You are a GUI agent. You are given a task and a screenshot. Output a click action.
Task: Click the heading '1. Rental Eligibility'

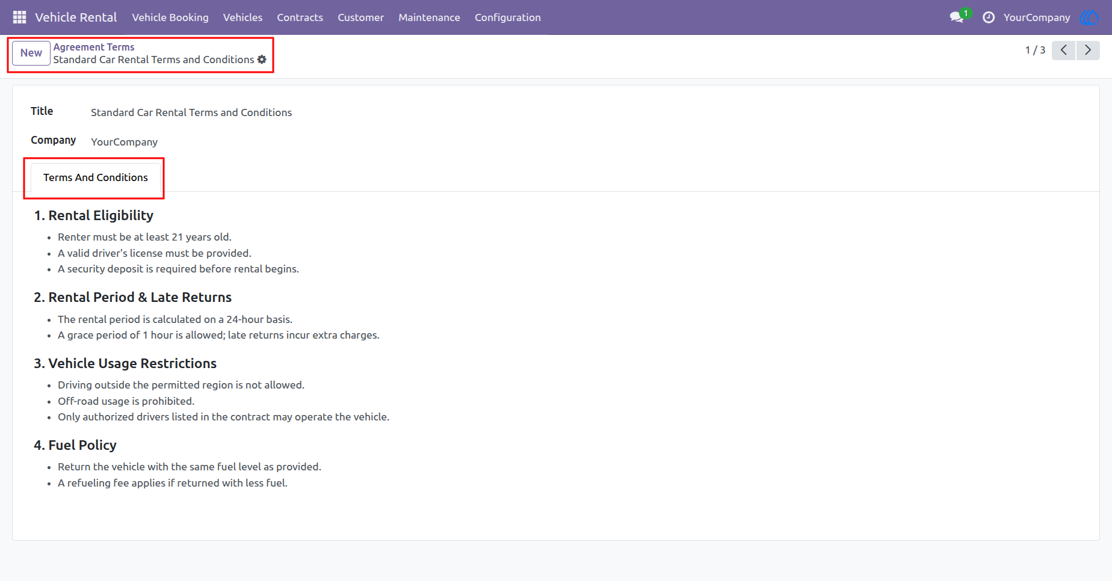tap(94, 215)
